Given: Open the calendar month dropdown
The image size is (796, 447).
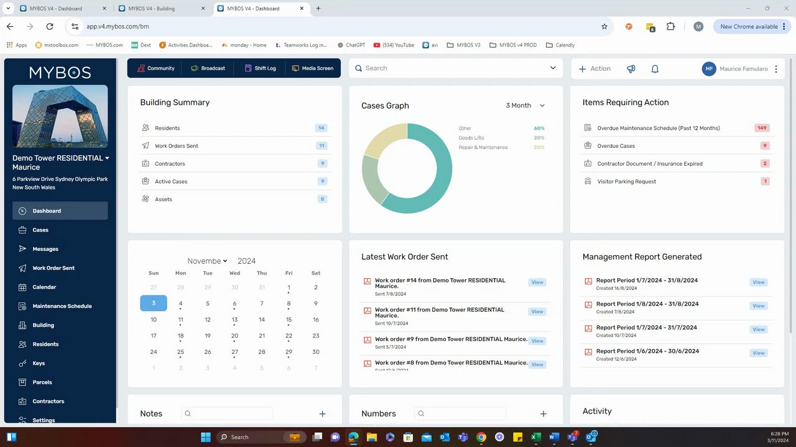Looking at the screenshot, I should [x=208, y=261].
